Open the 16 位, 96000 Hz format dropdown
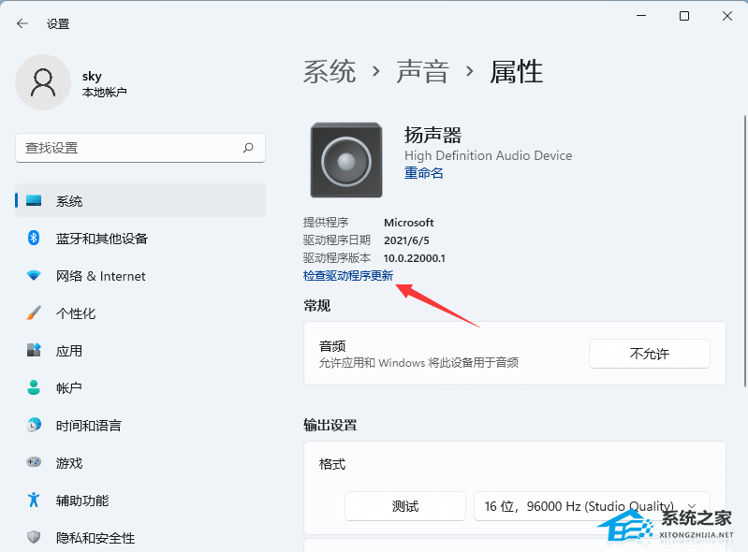This screenshot has width=748, height=552. pyautogui.click(x=592, y=506)
